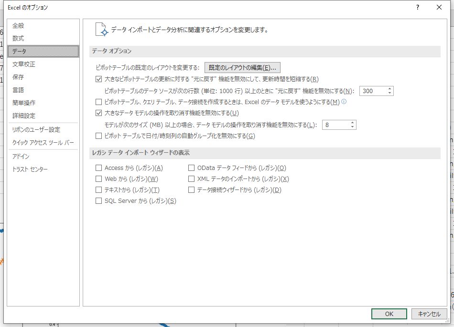Viewport: 454px width, 327px height.
Task: Decrease the 300 row count spinner
Action: (x=389, y=93)
